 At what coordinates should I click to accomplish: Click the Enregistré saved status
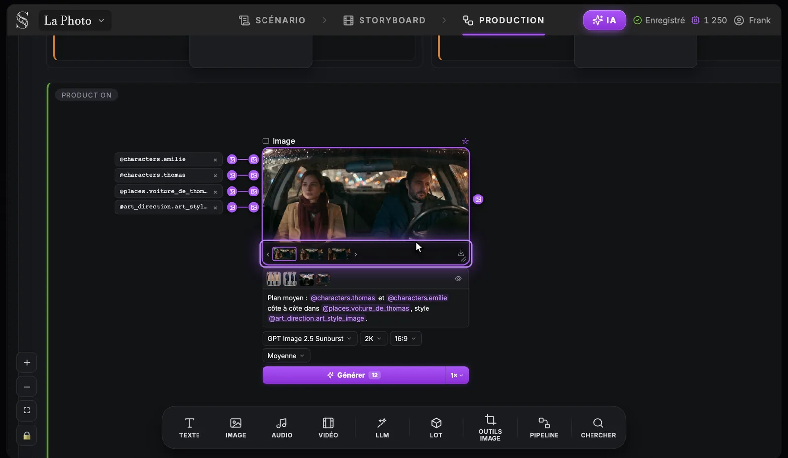(658, 20)
